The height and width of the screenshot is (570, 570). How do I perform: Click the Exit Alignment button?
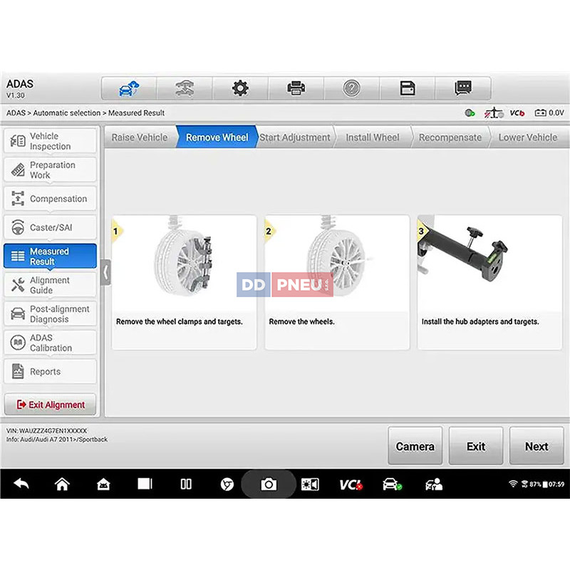click(50, 405)
